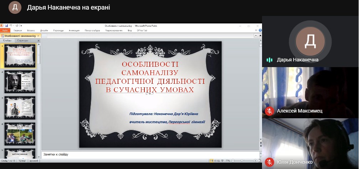Open PowerPoint Help question mark icon
359x169 pixels.
(x=260, y=31)
